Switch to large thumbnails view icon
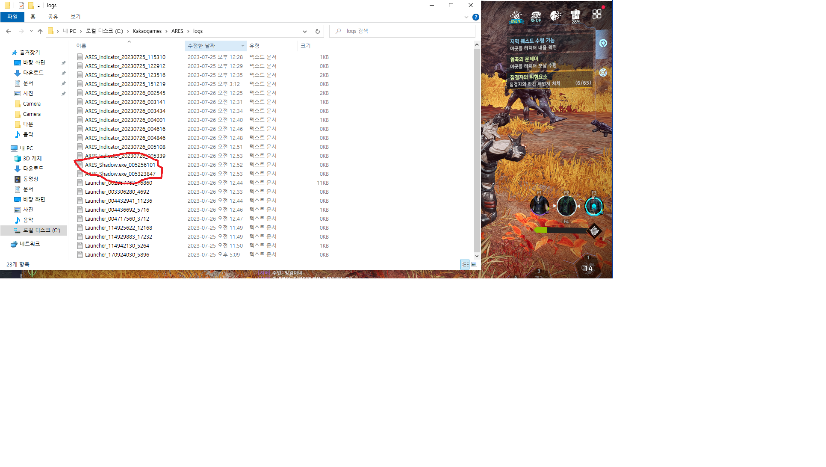826x467 pixels. point(474,264)
